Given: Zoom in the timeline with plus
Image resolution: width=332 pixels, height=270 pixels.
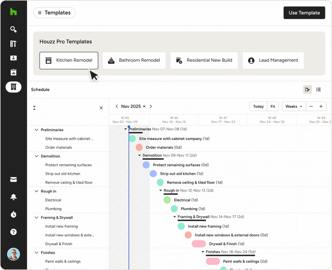Looking at the screenshot, I should pos(321,107).
